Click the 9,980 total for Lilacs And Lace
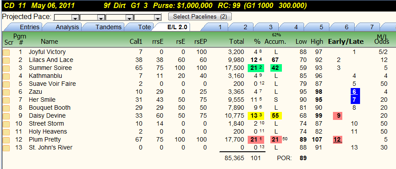Viewport: 396px width, 169px height. click(x=236, y=60)
